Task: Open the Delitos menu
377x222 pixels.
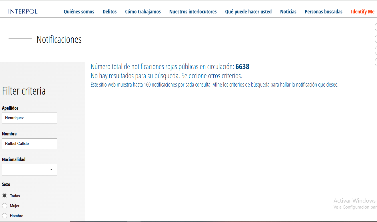Action: [110, 12]
